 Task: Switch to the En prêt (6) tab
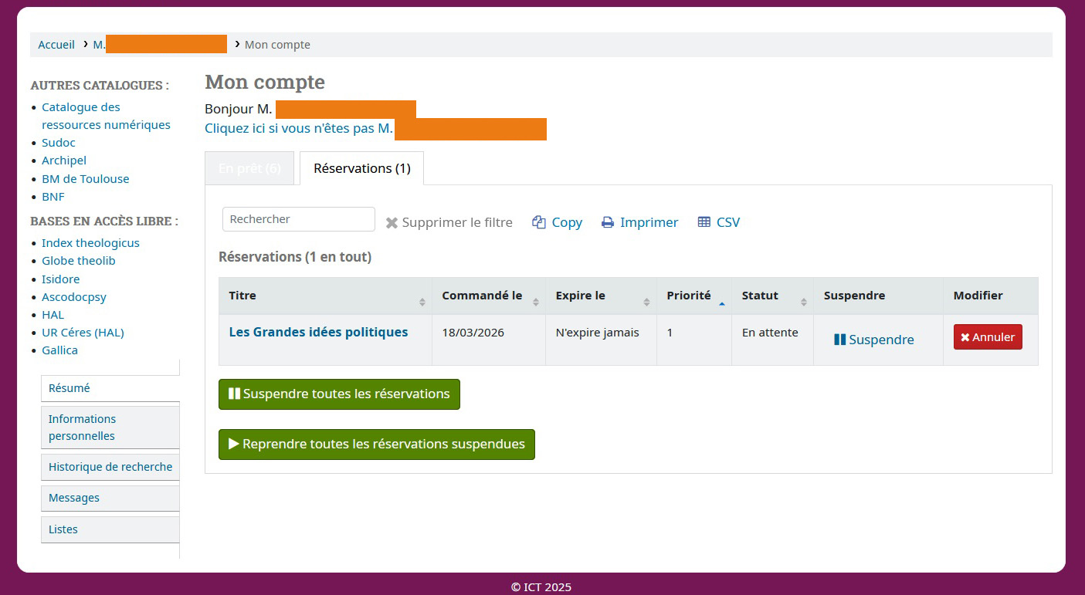pyautogui.click(x=249, y=168)
